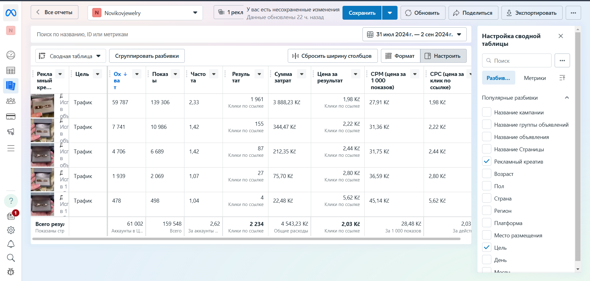Open the Формат button

click(x=400, y=56)
